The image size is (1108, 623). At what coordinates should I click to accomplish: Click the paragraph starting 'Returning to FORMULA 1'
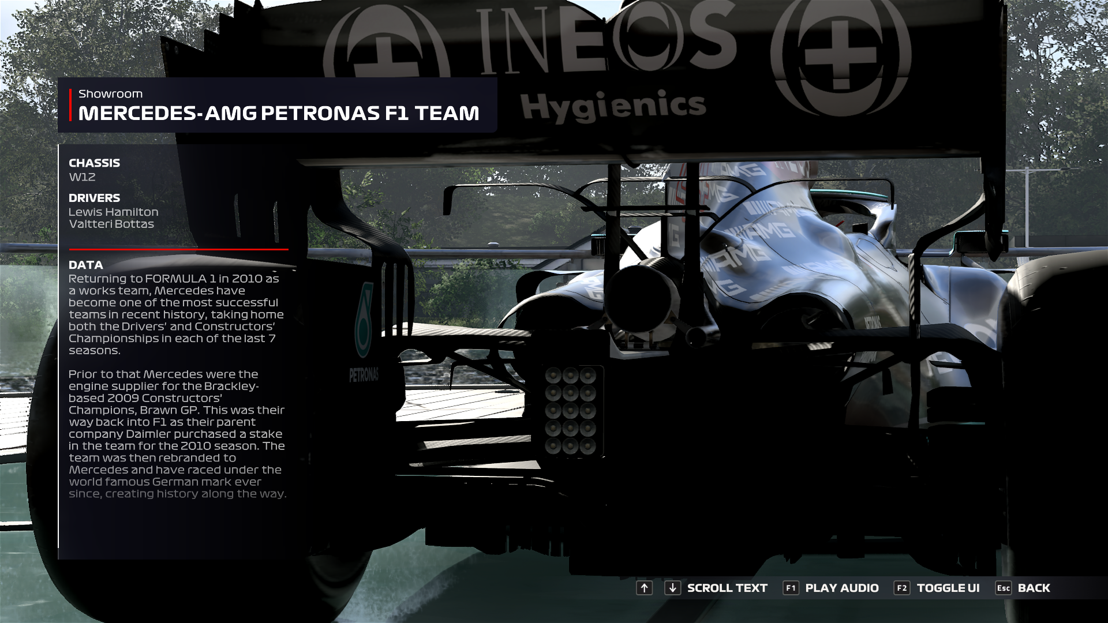pyautogui.click(x=176, y=314)
